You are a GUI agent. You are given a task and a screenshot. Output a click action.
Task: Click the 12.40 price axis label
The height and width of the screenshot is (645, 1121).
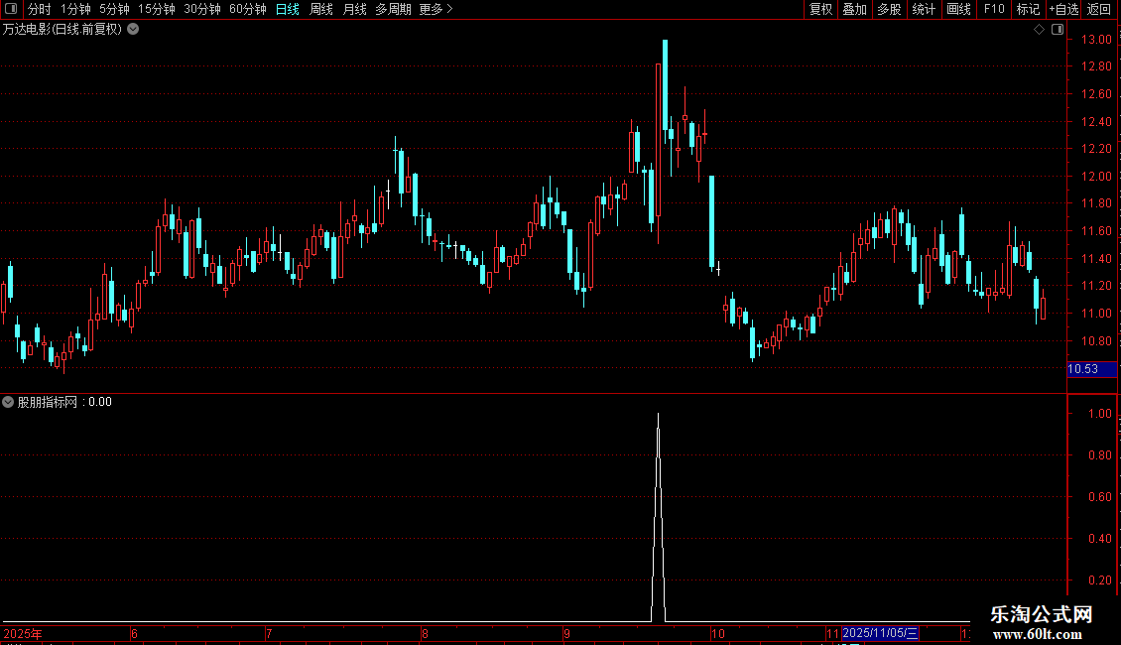[x=1096, y=122]
